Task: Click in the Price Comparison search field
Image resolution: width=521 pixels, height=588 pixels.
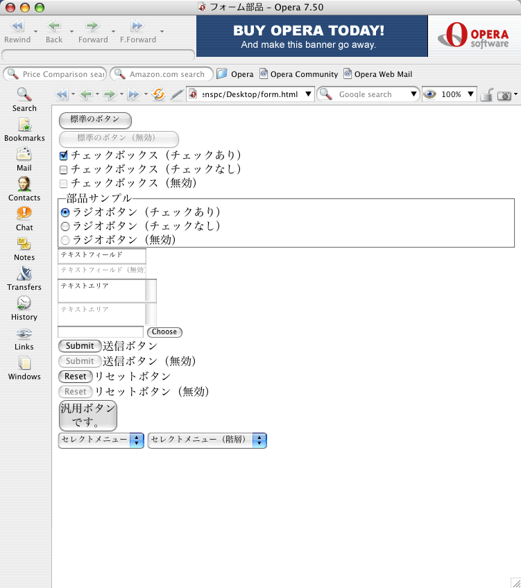Action: point(55,74)
